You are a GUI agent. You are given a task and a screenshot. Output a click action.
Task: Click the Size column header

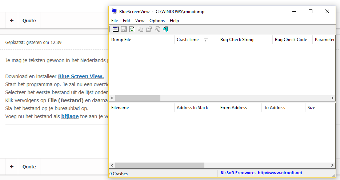[320, 108]
